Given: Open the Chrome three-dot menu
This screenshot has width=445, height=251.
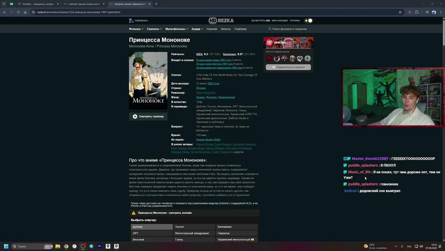Looking at the screenshot, I should click(x=440, y=12).
